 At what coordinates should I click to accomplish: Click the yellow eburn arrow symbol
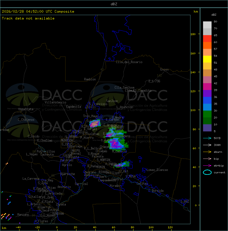pyautogui.click(x=207, y=152)
